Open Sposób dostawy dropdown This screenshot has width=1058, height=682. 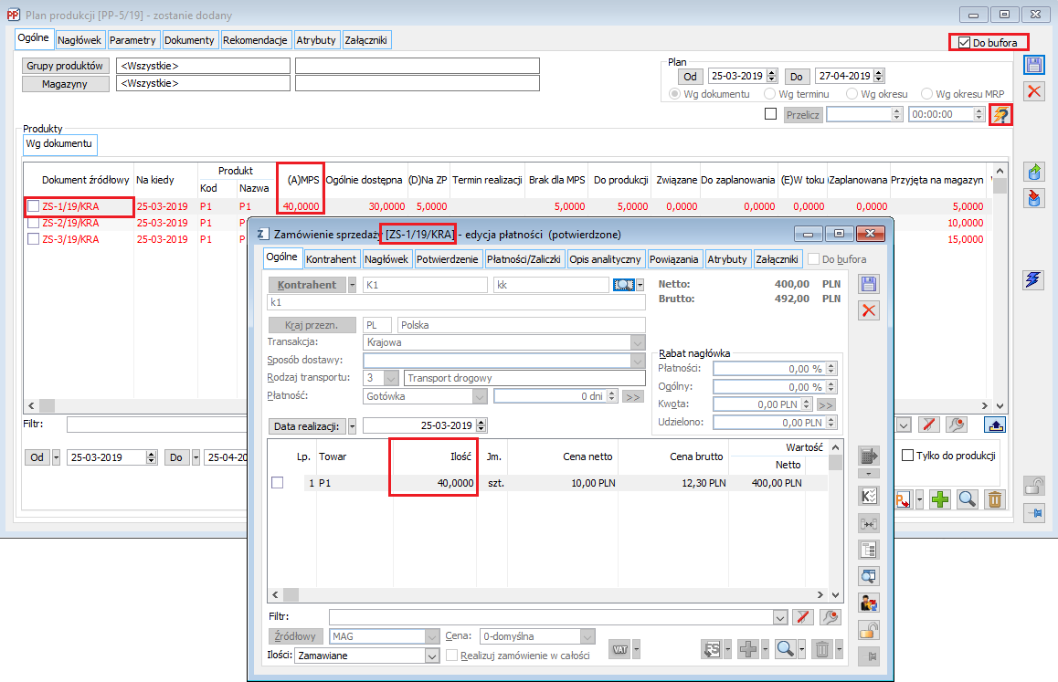tap(638, 361)
